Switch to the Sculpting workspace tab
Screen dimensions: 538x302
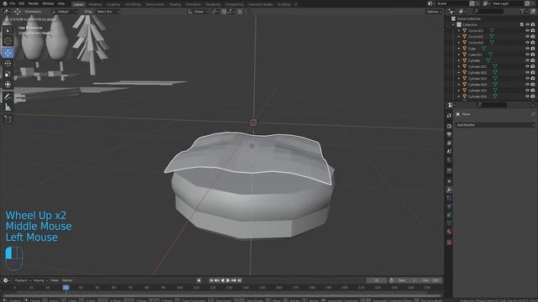113,4
